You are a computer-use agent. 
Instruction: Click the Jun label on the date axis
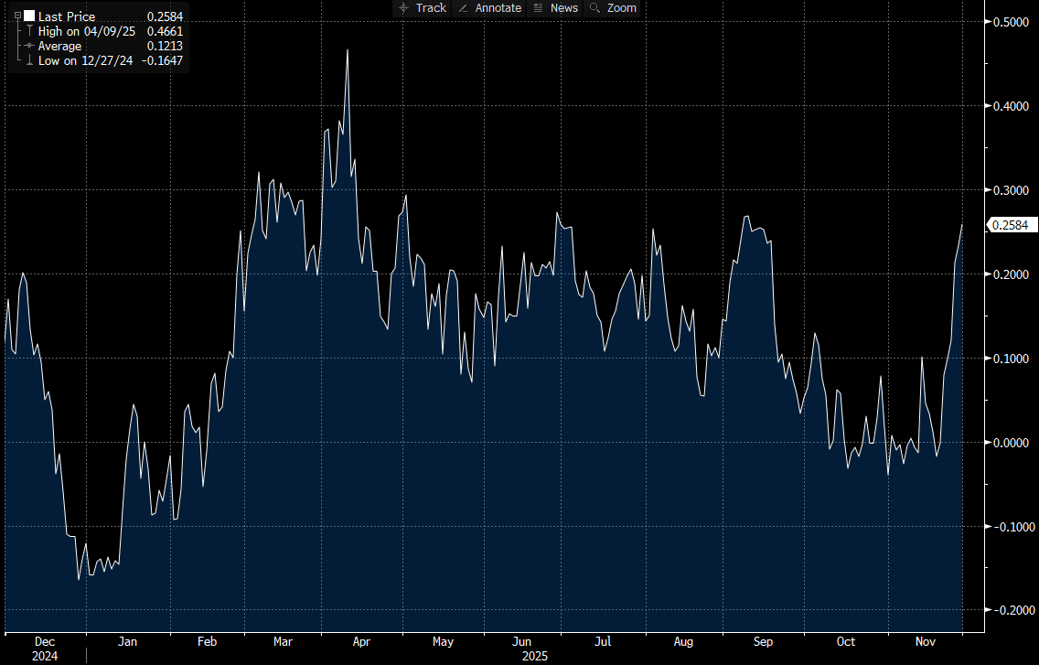click(521, 642)
